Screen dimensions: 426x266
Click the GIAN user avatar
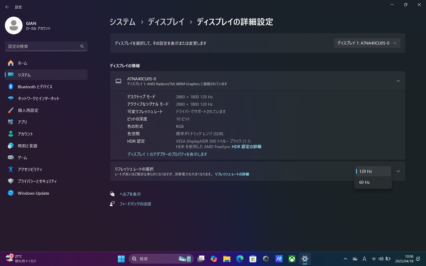(x=14, y=26)
